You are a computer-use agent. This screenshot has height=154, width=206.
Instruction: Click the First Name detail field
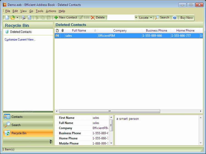click(x=82, y=118)
